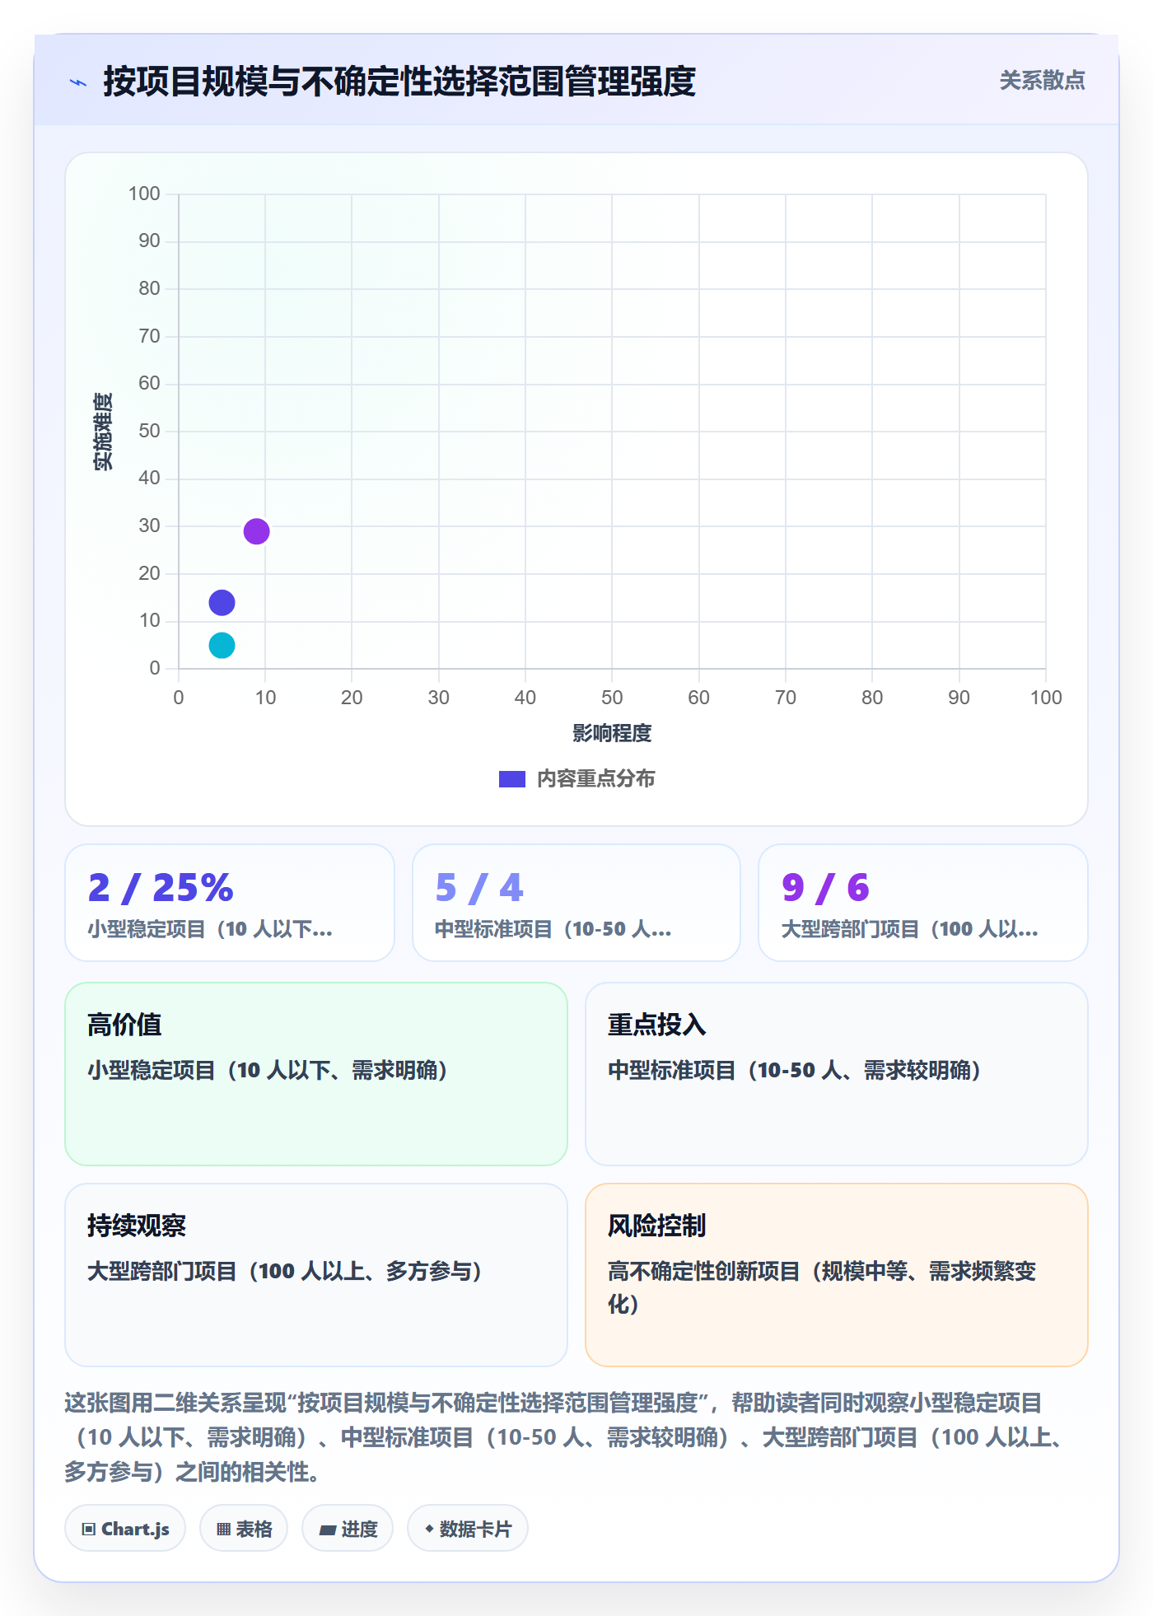Click the "表格" tag chip
The width and height of the screenshot is (1153, 1616).
[x=244, y=1530]
